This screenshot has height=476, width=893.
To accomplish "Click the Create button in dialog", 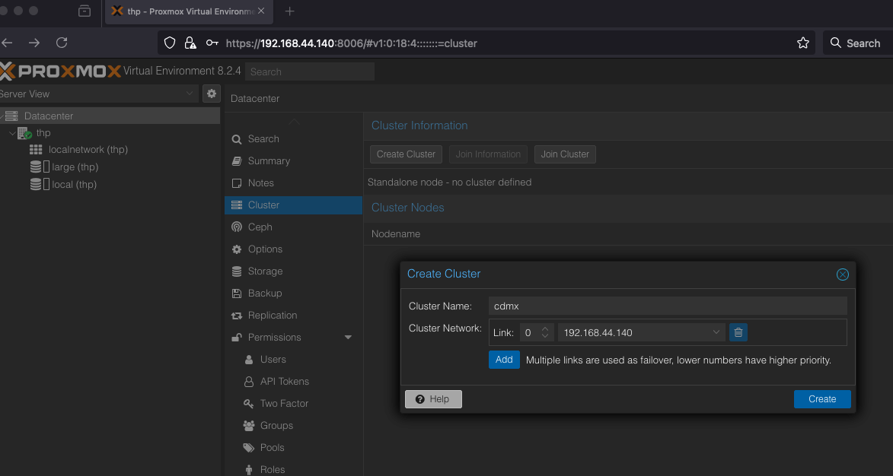I will point(821,399).
